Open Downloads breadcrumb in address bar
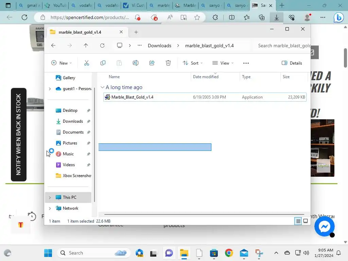 pyautogui.click(x=159, y=46)
